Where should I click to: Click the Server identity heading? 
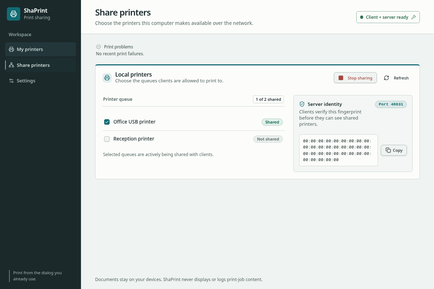pos(325,104)
